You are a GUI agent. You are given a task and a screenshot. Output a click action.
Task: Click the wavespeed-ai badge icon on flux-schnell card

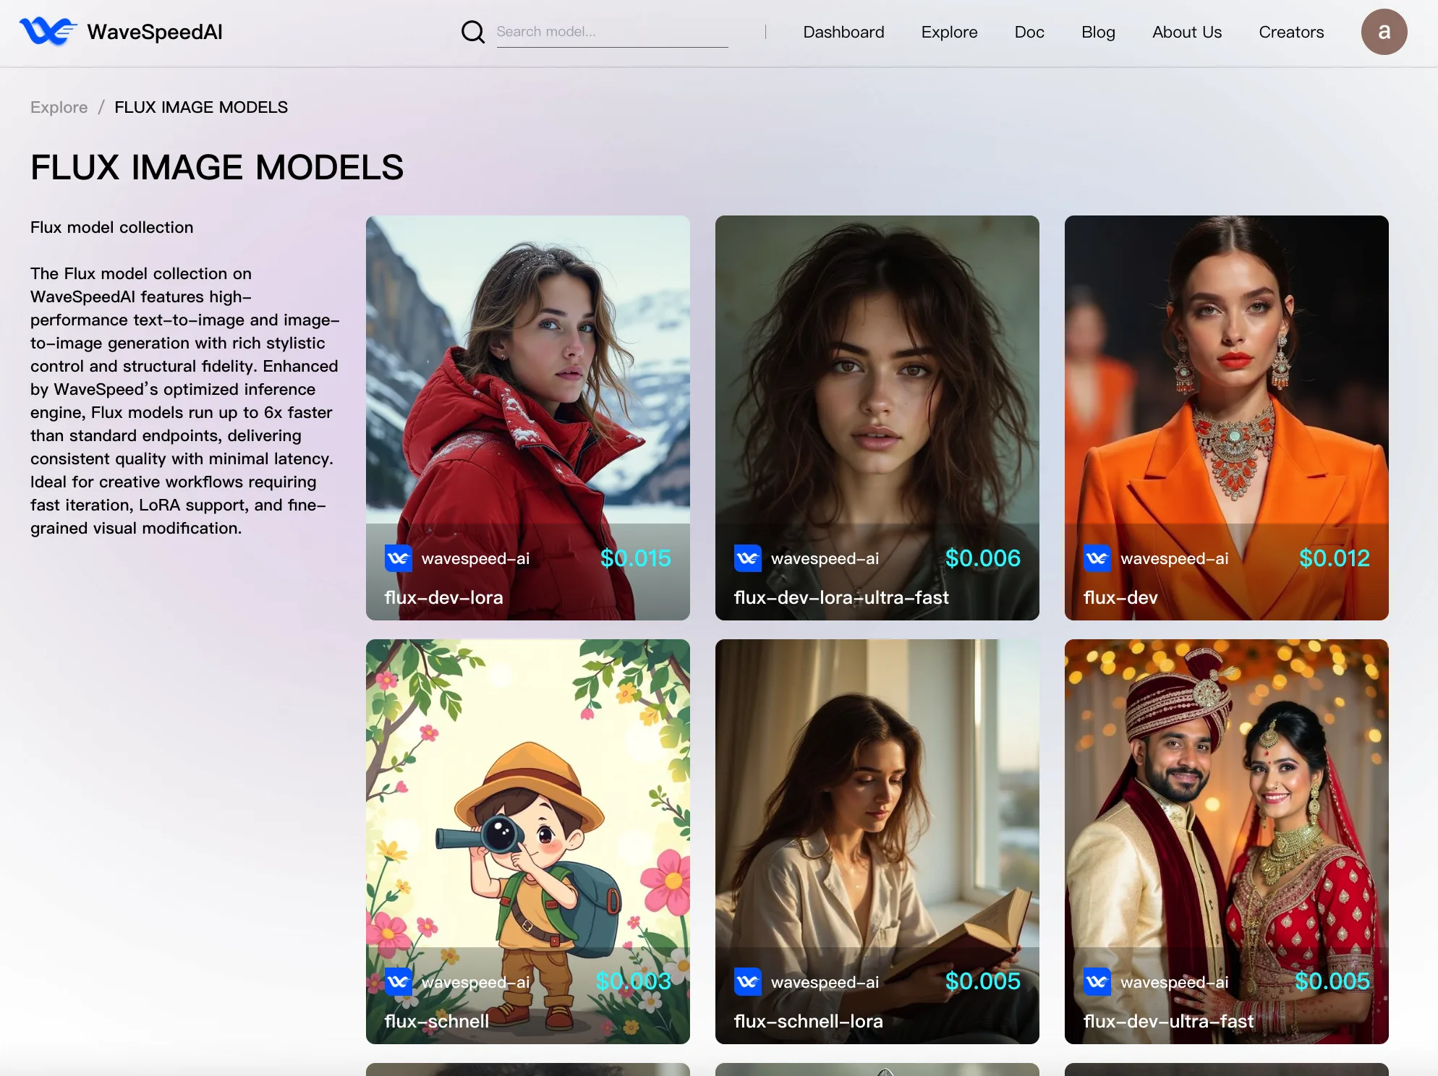[398, 982]
